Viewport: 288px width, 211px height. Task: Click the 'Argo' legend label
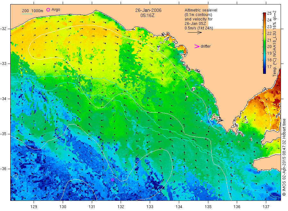point(56,10)
